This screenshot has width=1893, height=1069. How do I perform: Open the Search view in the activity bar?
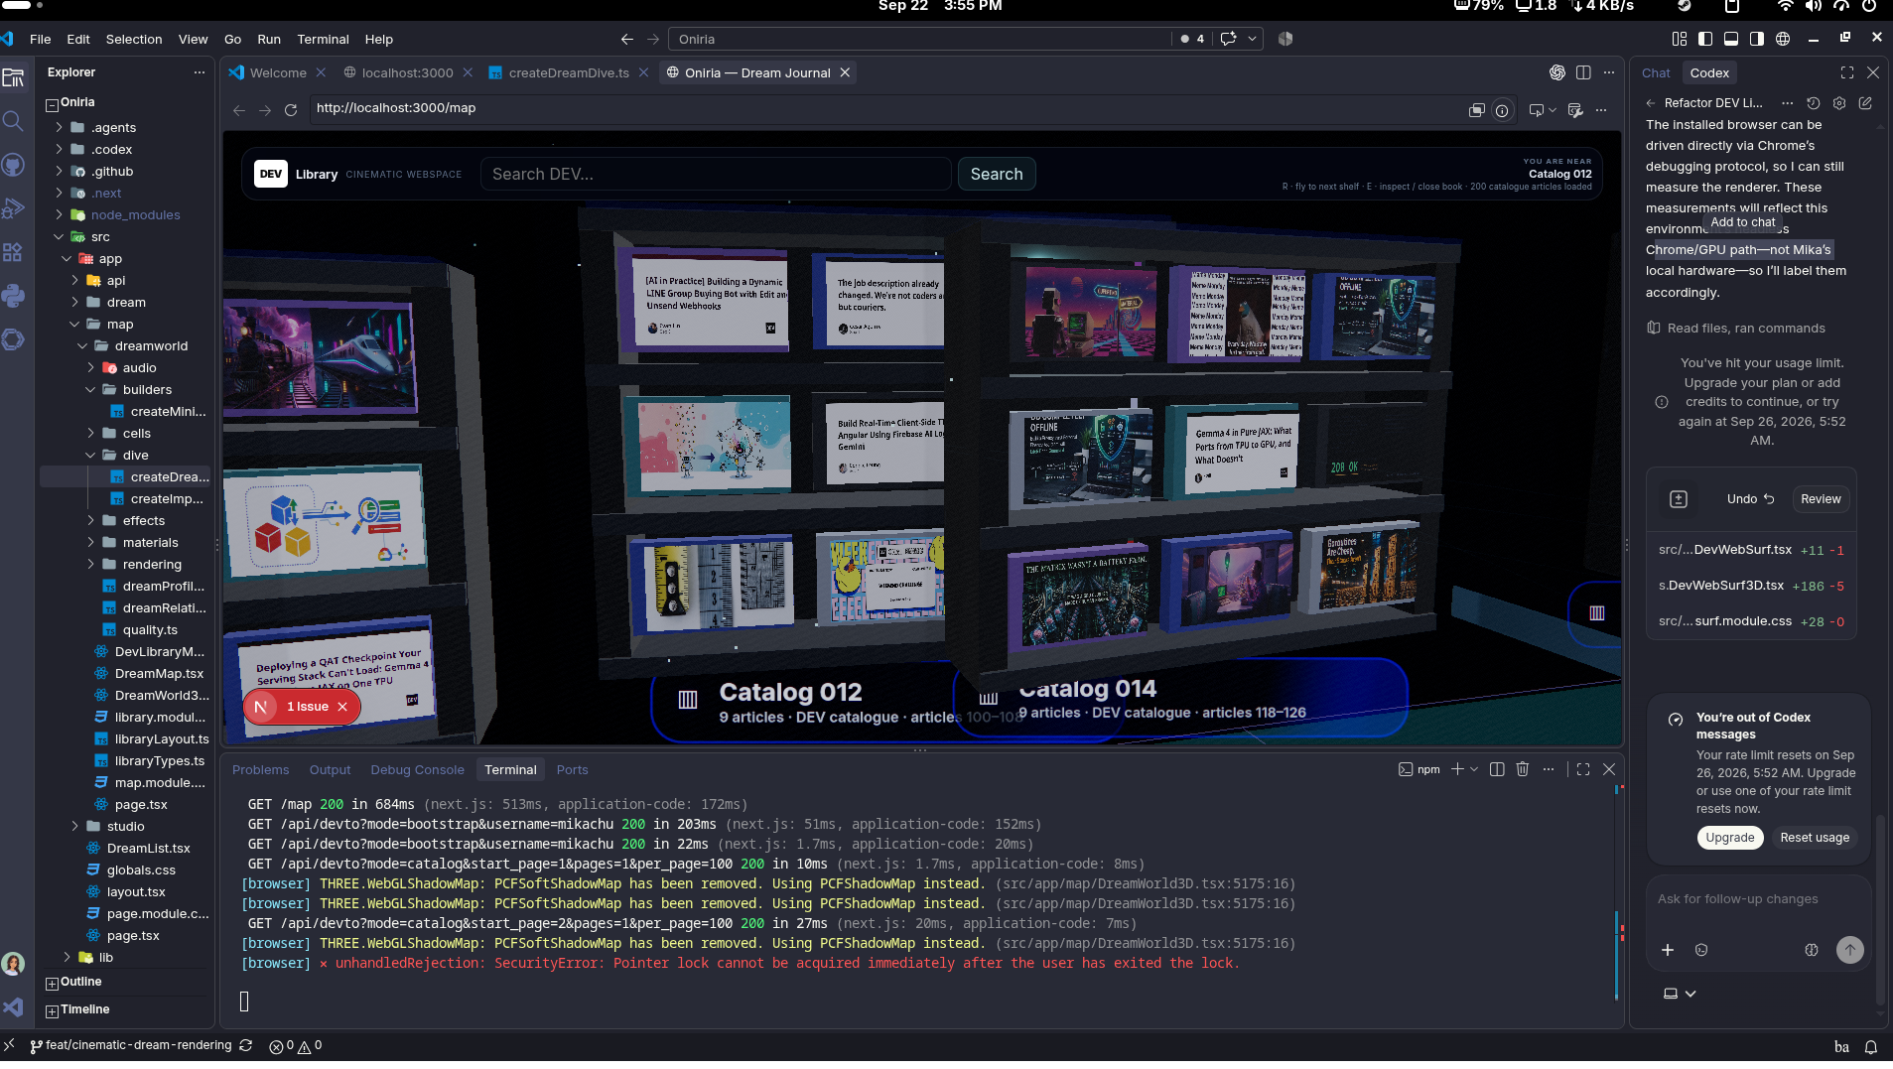coord(13,121)
